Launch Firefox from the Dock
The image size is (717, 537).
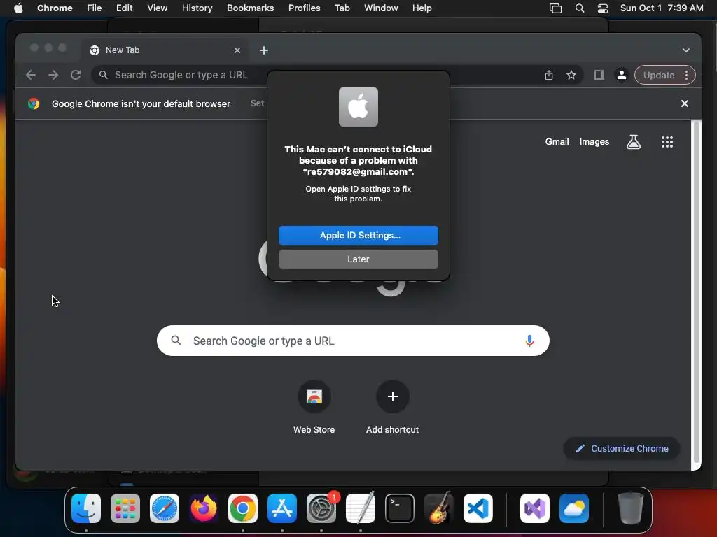(x=204, y=508)
